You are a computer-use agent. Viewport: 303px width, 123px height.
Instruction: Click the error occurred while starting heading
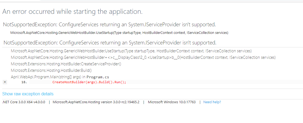click(72, 12)
